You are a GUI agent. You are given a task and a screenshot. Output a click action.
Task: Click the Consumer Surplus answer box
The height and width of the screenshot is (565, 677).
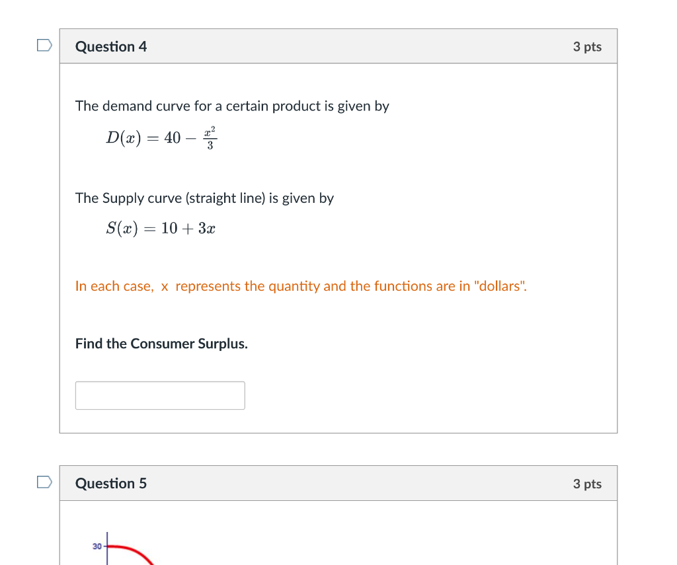(x=160, y=395)
